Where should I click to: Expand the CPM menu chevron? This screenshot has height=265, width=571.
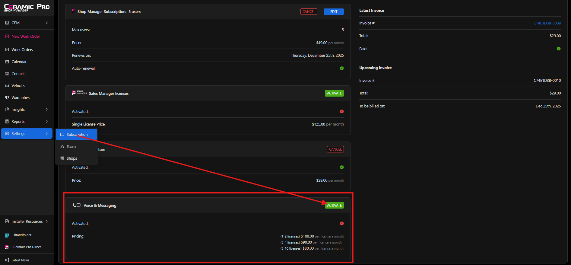pyautogui.click(x=47, y=23)
